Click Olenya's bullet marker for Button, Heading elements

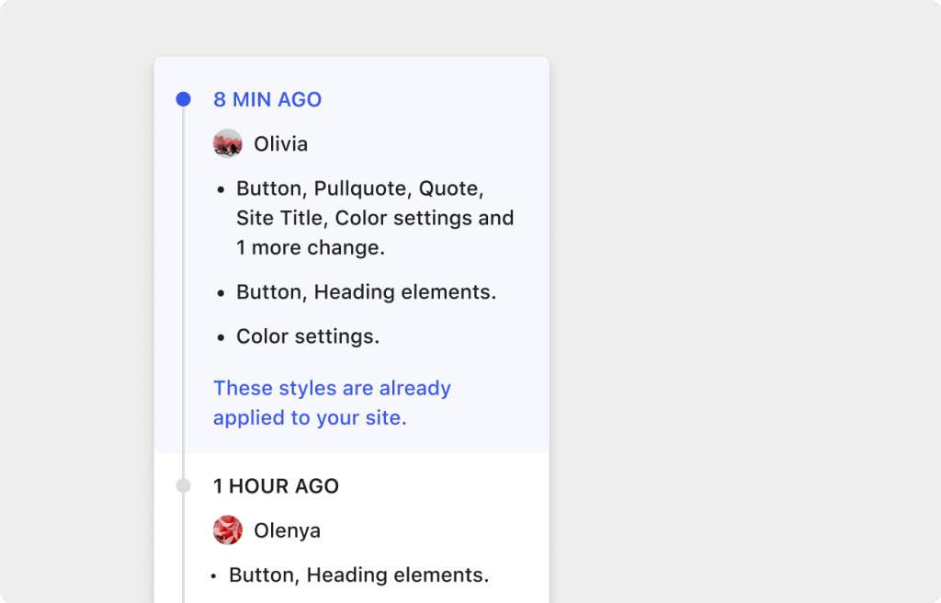[x=212, y=575]
